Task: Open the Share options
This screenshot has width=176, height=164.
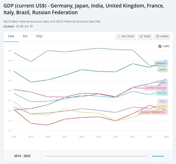Action: coord(145,36)
